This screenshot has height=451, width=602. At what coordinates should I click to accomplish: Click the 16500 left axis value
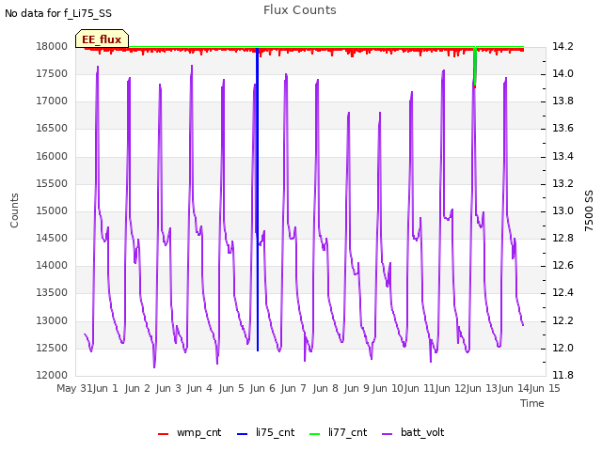click(52, 129)
